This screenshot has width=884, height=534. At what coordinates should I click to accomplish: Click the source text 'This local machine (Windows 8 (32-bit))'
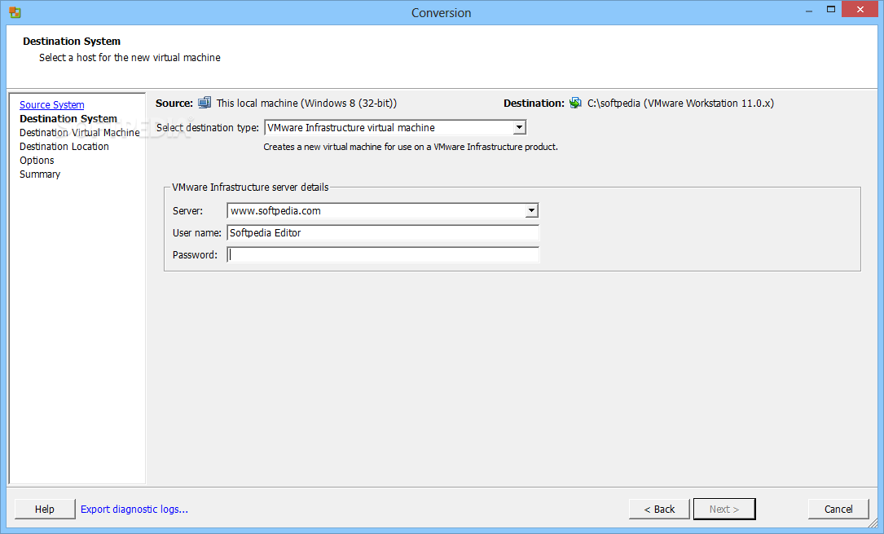click(306, 104)
